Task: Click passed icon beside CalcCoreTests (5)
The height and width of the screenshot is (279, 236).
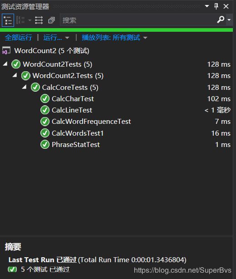Action: coord(35,88)
